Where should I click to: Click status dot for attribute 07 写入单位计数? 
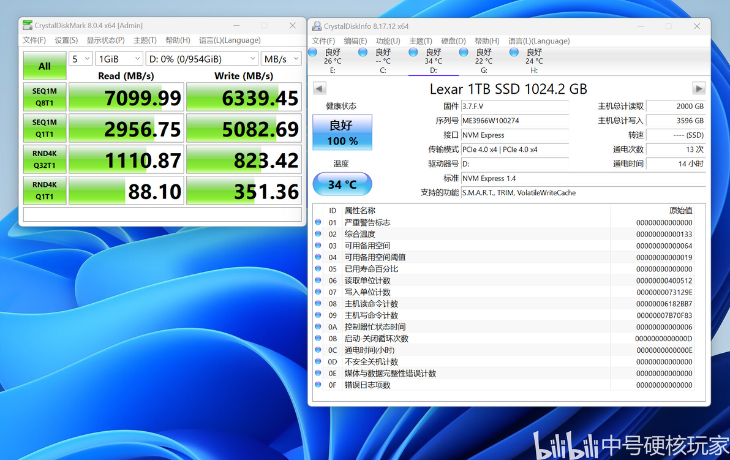318,292
